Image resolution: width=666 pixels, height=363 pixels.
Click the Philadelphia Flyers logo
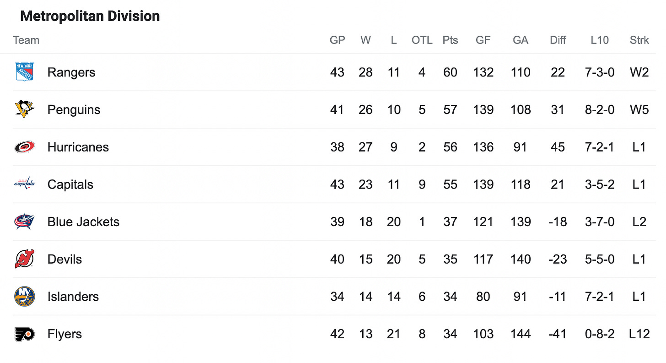(25, 334)
